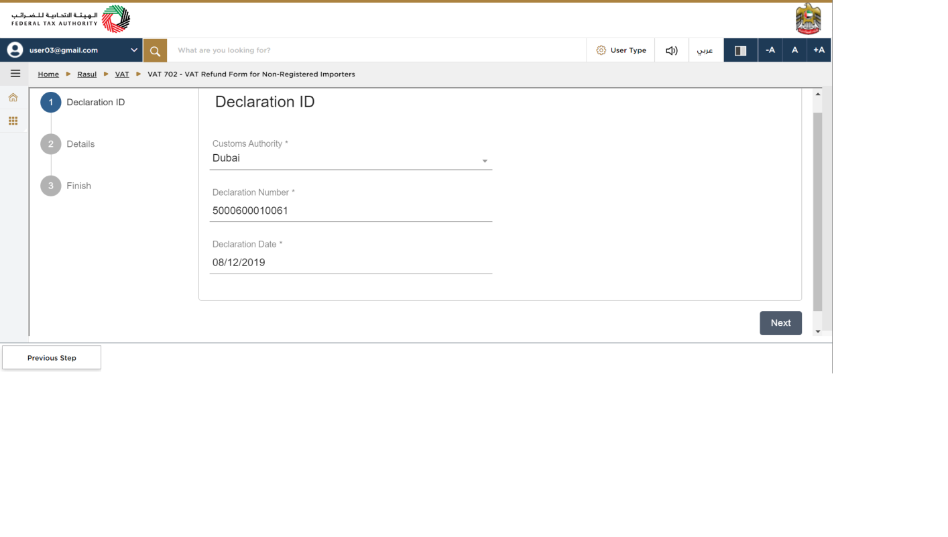Click the scrollbar down arrow
948x537 pixels.
tap(817, 331)
